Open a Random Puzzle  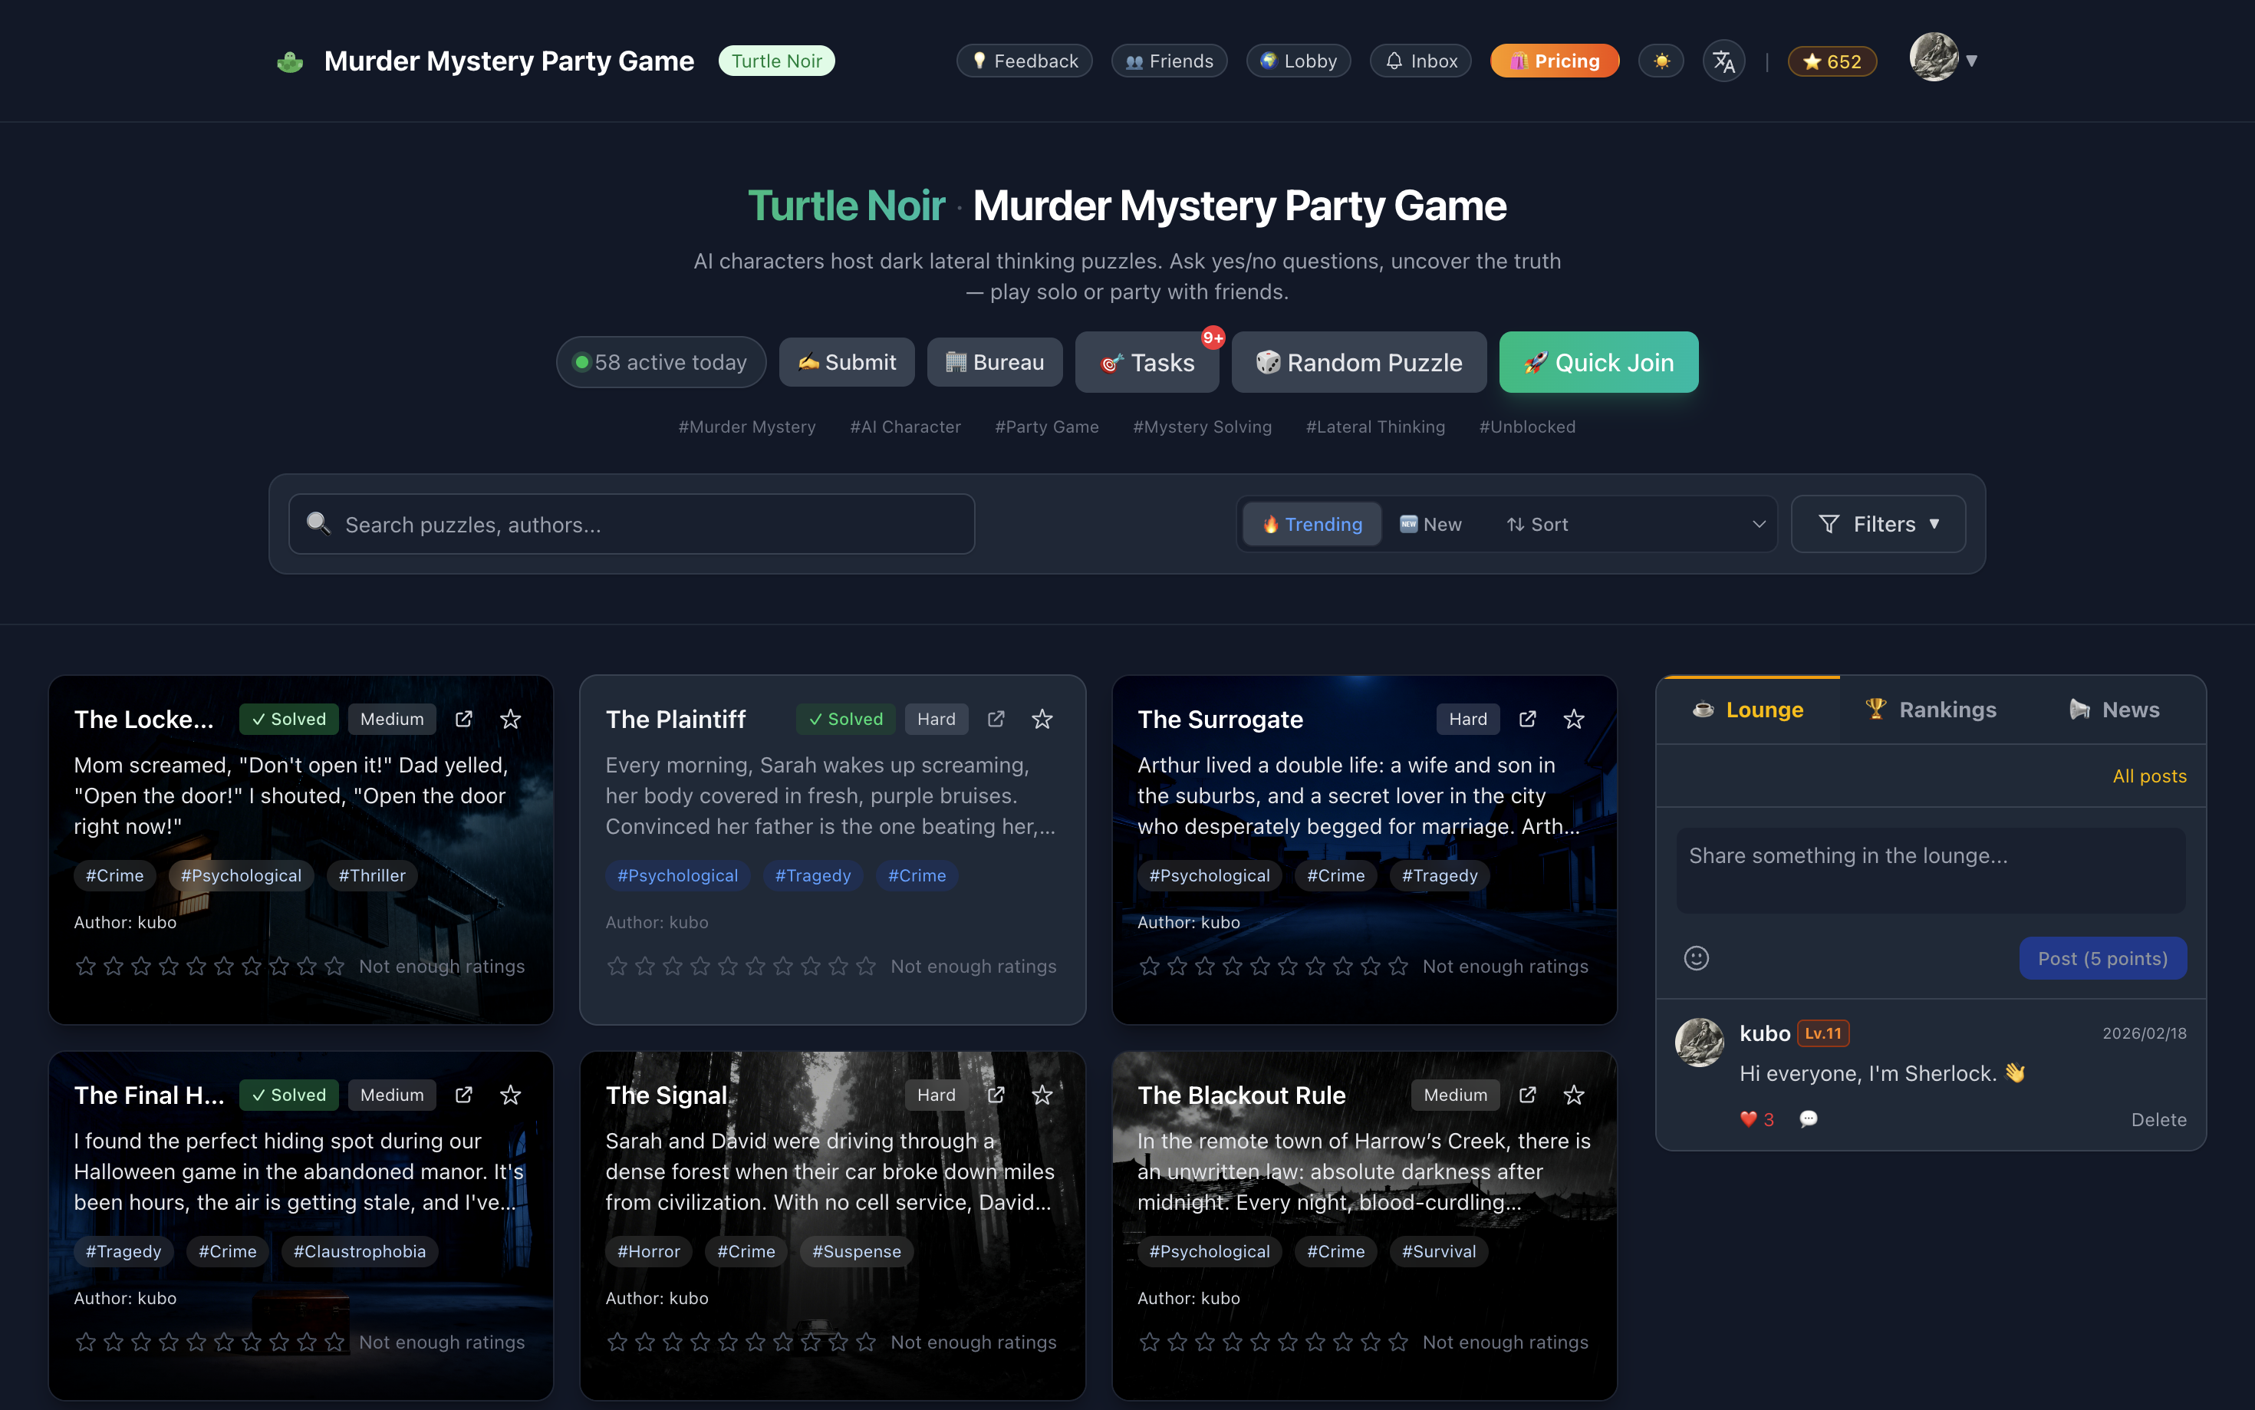(1358, 362)
